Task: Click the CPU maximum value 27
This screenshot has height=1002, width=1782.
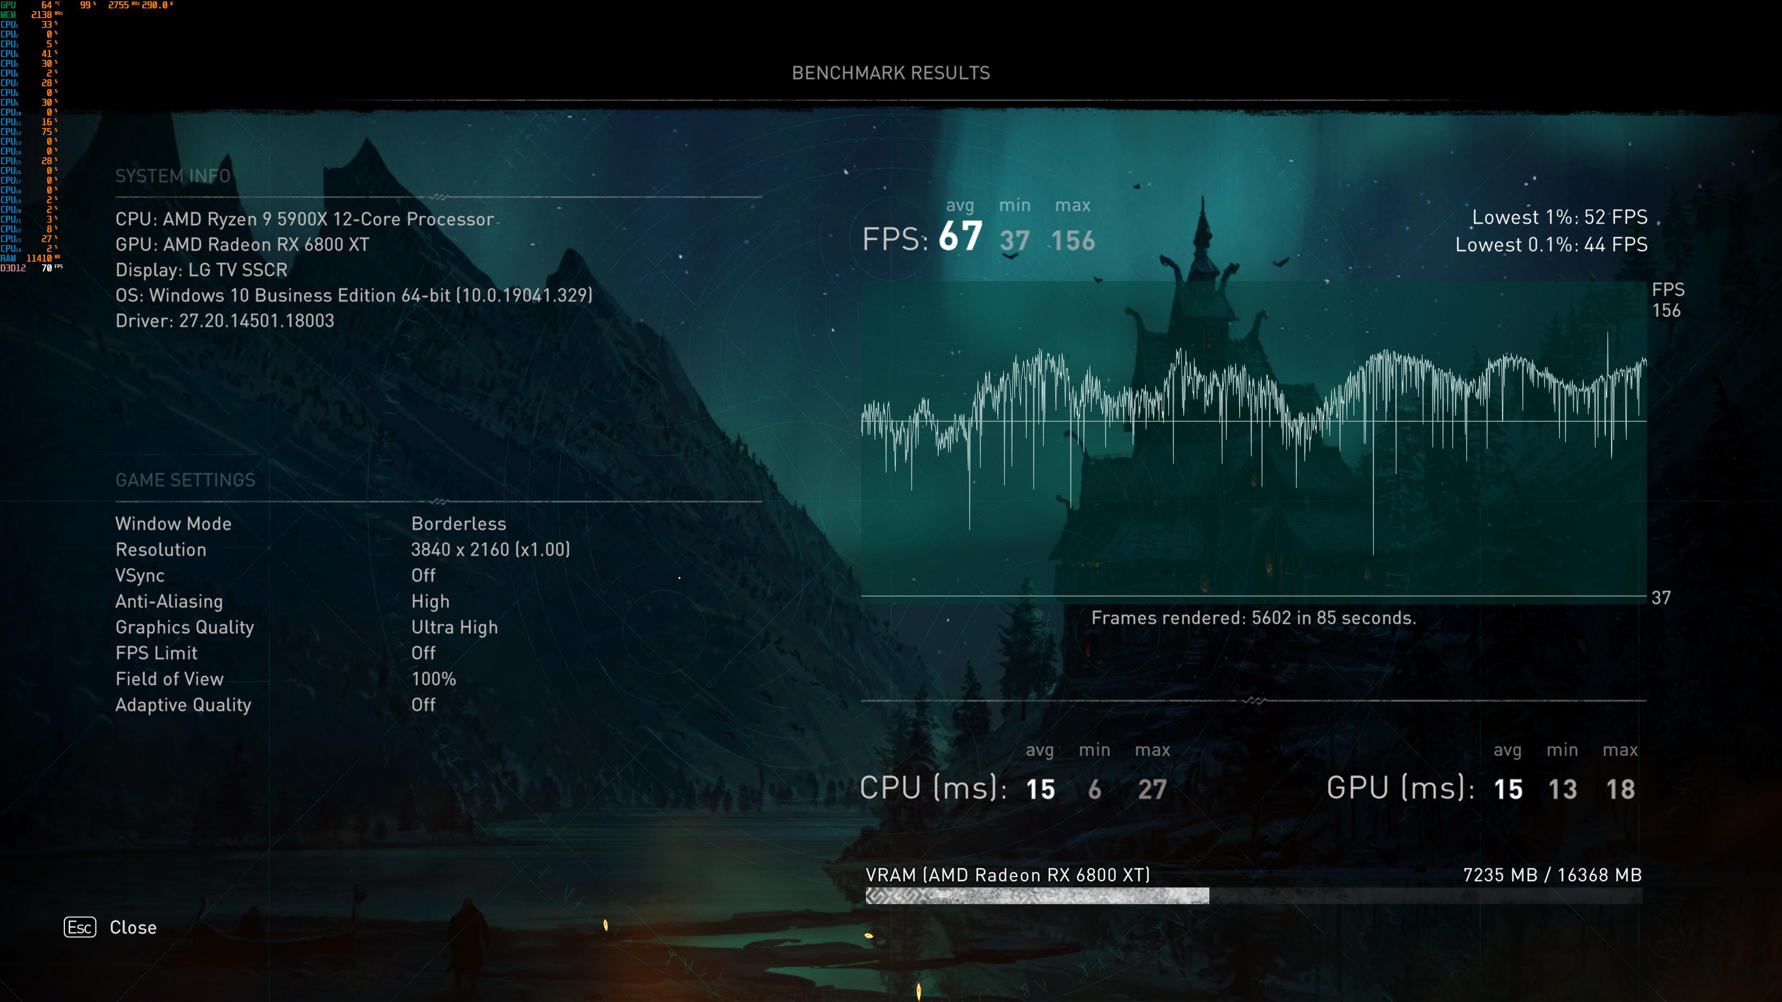Action: coord(1152,790)
